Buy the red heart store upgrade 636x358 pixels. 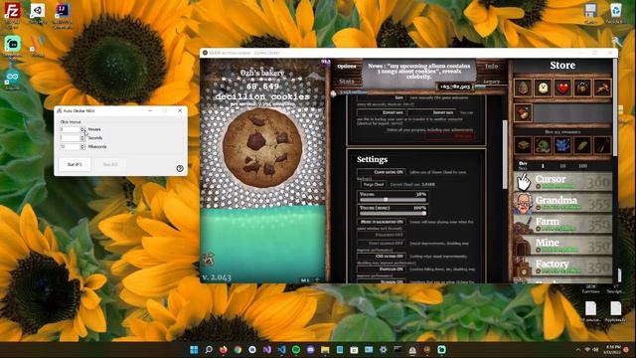[x=563, y=88]
